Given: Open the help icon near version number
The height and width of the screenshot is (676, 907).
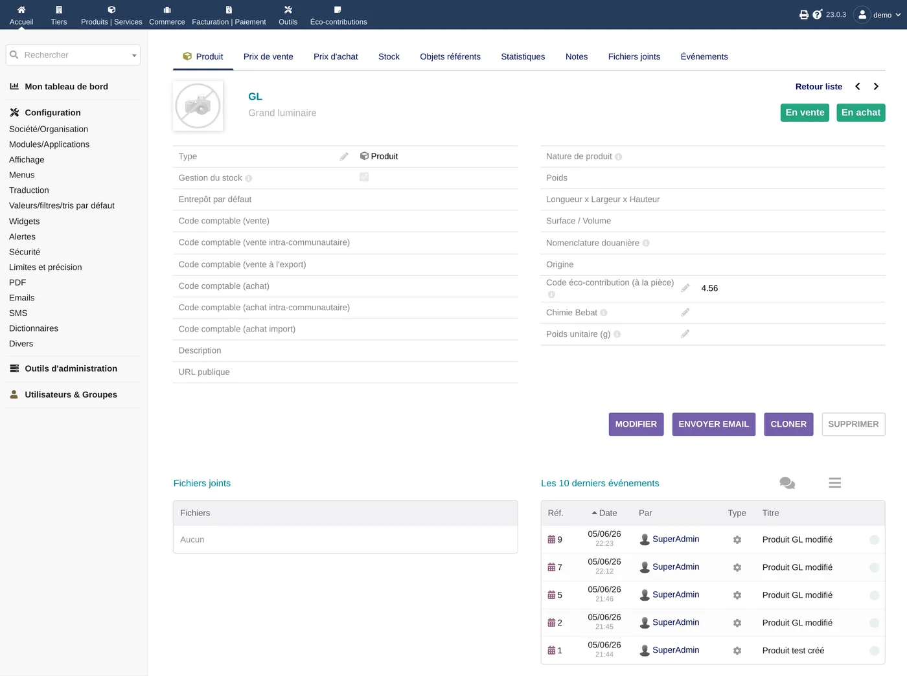Looking at the screenshot, I should (x=818, y=14).
